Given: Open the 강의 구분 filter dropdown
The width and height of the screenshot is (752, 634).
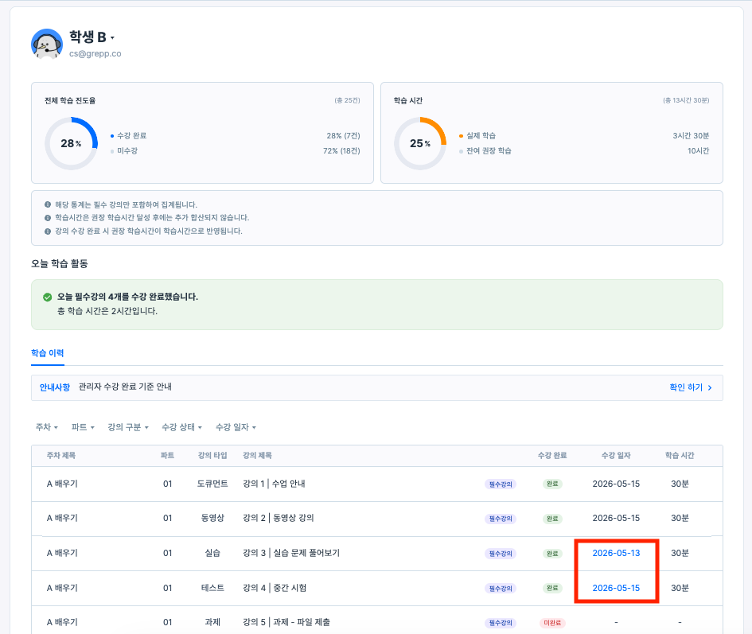Looking at the screenshot, I should point(128,427).
